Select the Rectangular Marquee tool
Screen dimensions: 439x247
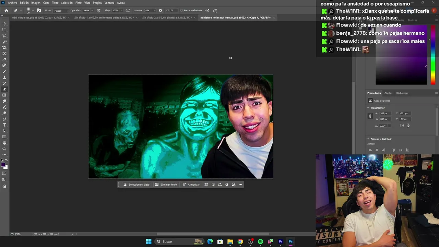(x=4, y=30)
